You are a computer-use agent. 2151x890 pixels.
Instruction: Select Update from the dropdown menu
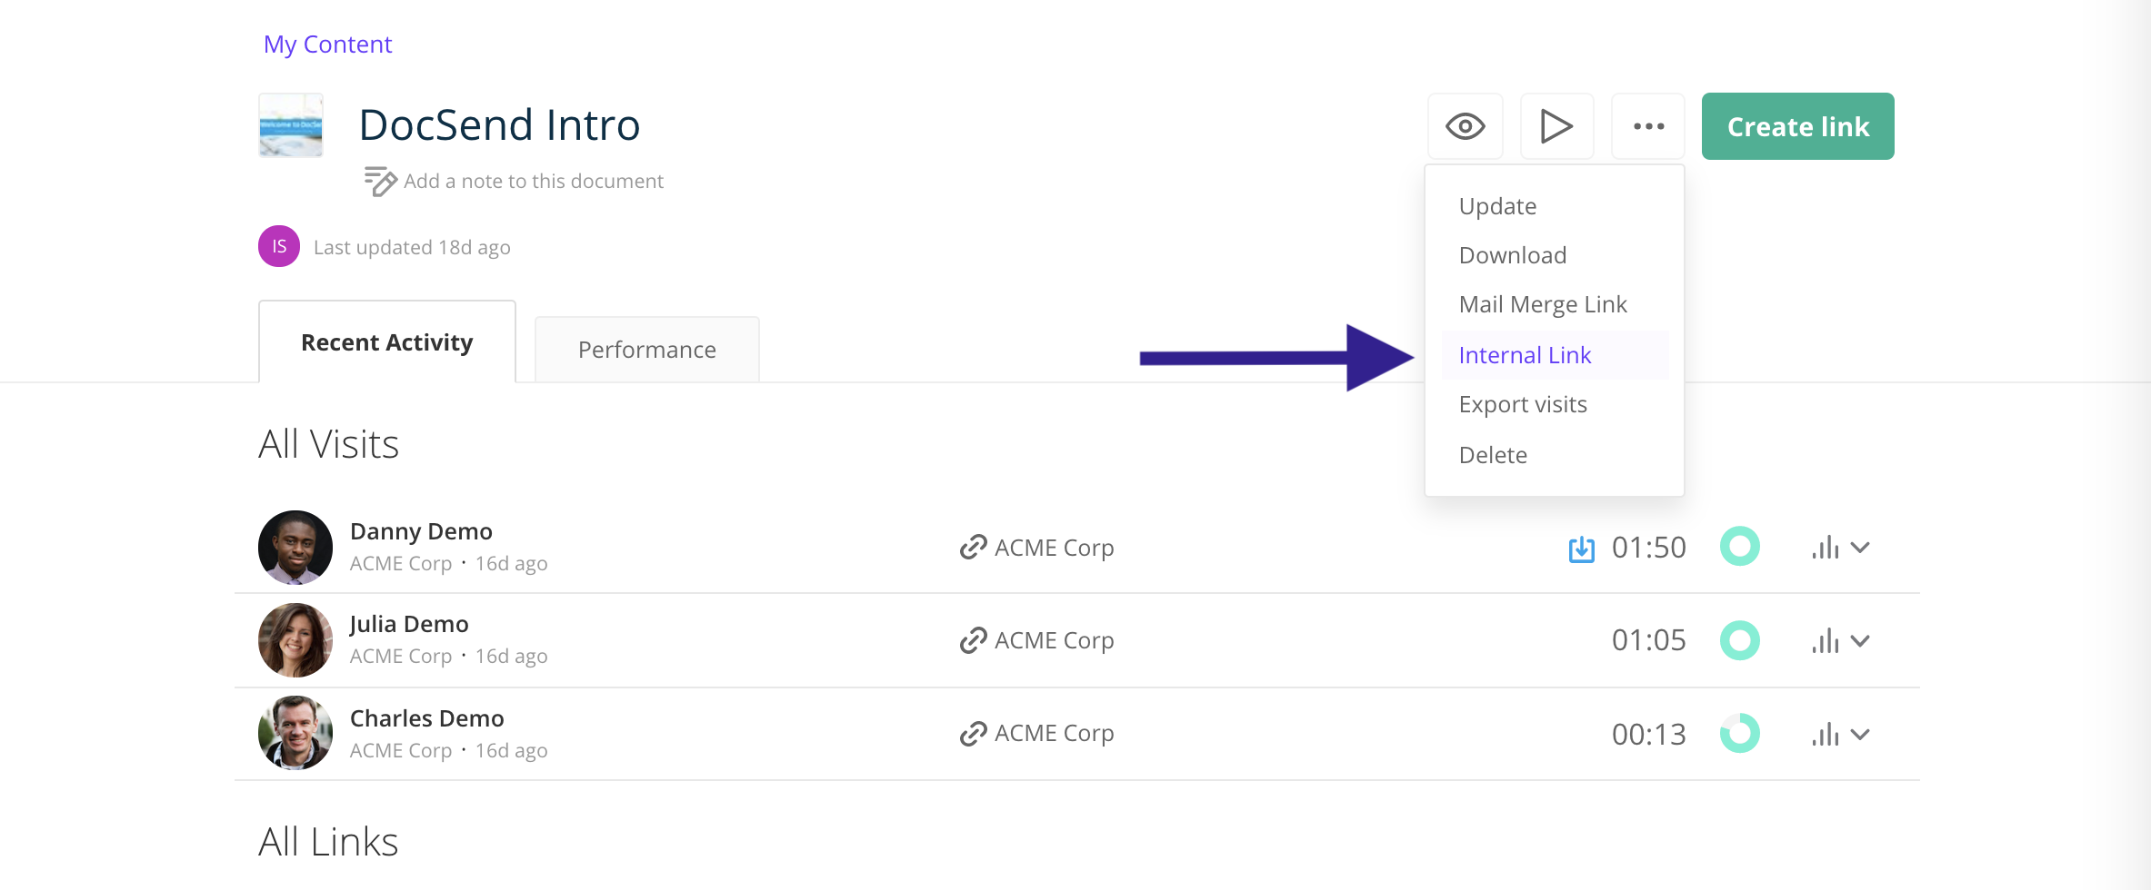coord(1497,206)
